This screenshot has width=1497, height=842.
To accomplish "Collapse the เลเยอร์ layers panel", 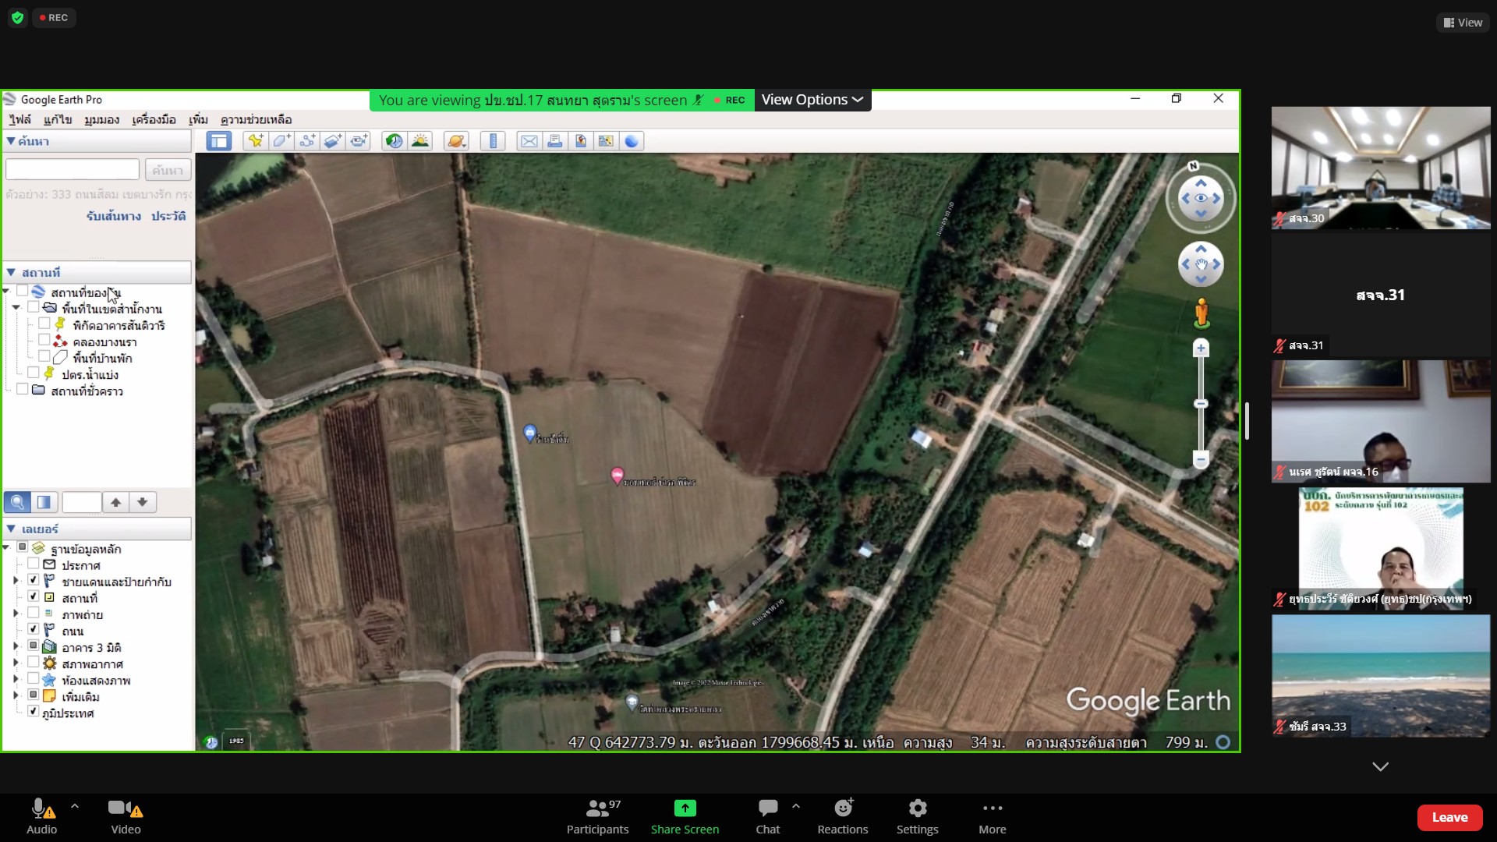I will (x=11, y=529).
